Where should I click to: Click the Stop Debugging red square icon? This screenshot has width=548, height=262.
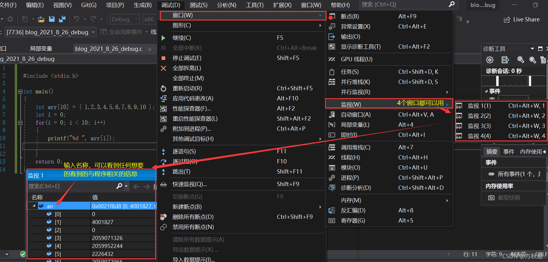[x=163, y=58]
